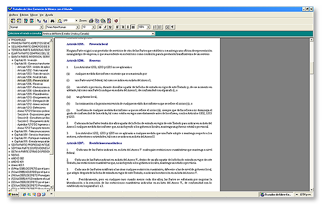Select ANEXO 401 in the tree
Viewport: 322px width, 207px height.
(x=18, y=162)
